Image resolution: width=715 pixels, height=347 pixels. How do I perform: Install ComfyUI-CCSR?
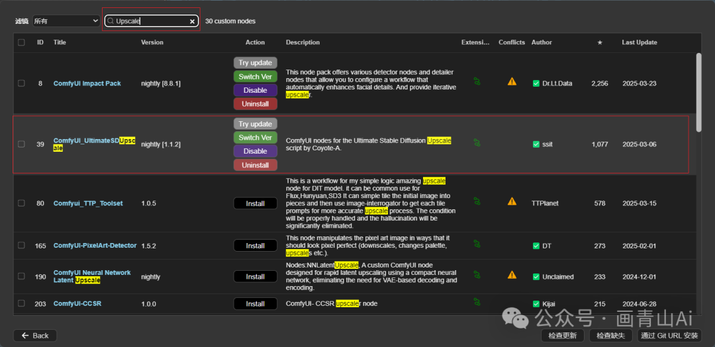click(256, 304)
